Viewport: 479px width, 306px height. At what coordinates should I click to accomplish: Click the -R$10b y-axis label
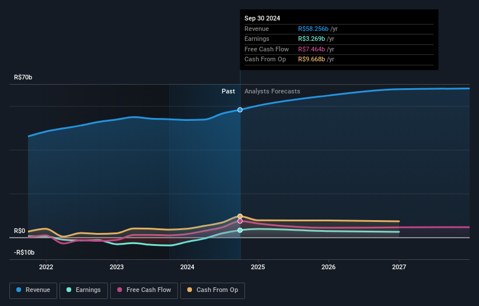[x=24, y=252]
